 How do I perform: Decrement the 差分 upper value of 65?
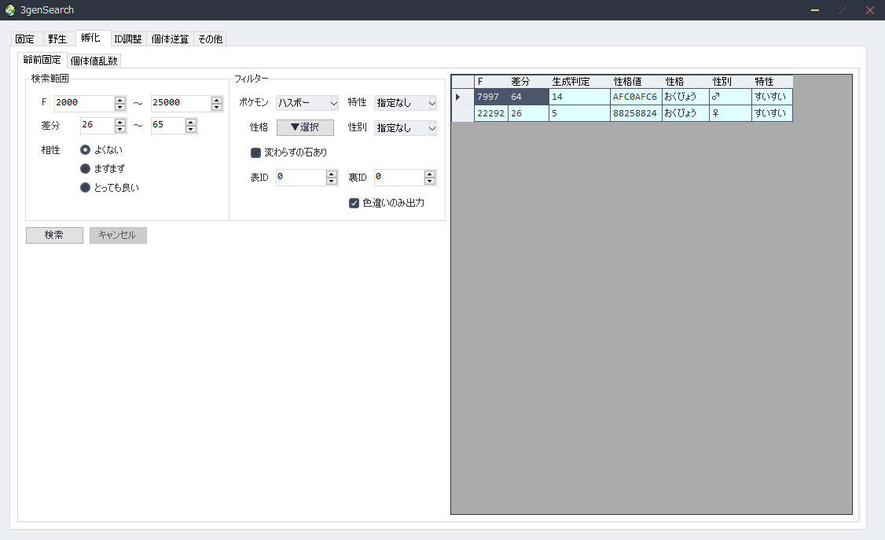[190, 130]
